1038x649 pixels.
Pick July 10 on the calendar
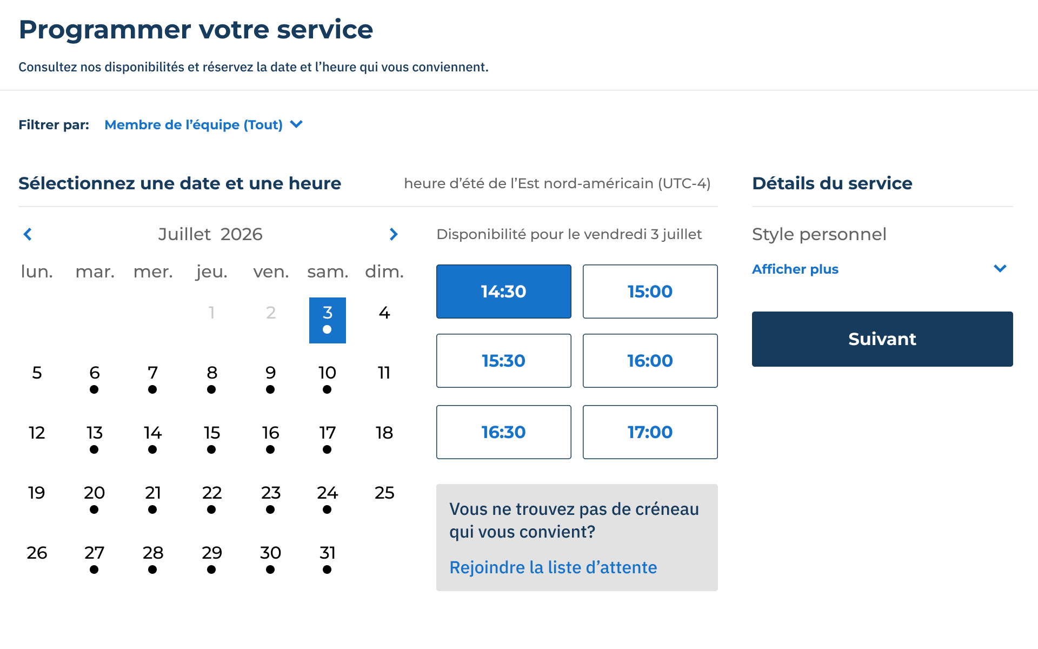[x=327, y=380]
